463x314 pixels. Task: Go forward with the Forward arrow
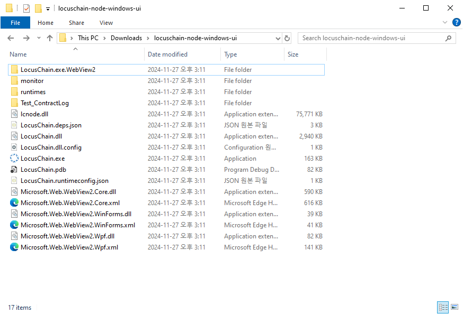[x=26, y=38]
